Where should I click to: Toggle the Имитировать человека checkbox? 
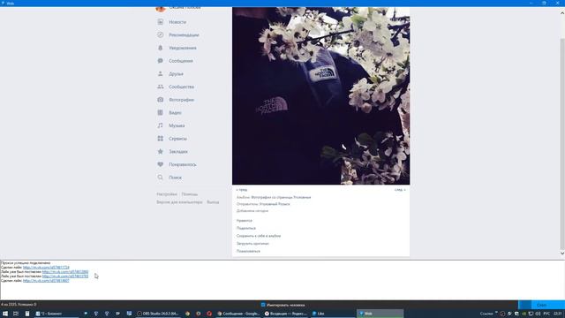tap(263, 305)
